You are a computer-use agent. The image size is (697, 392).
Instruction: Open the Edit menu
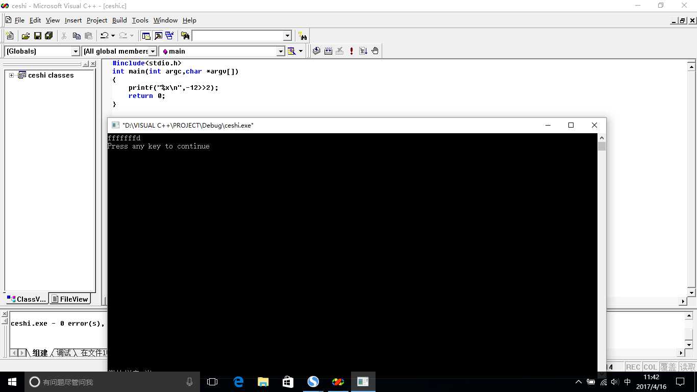[35, 20]
